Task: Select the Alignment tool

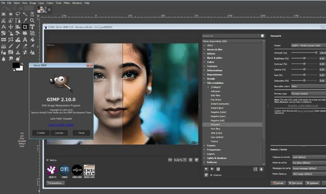Action: [x=18, y=27]
